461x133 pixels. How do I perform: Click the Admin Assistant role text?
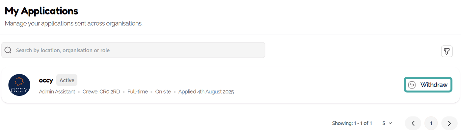pos(57,92)
